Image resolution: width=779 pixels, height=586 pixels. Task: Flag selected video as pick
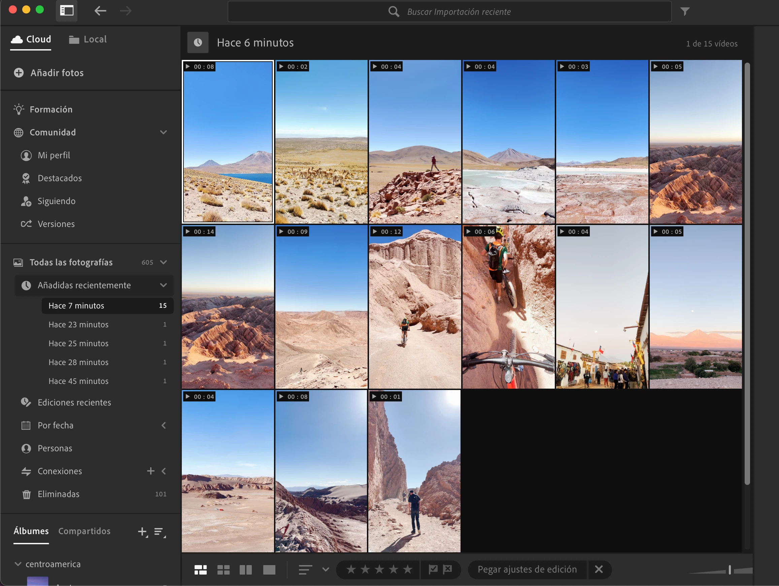click(433, 569)
